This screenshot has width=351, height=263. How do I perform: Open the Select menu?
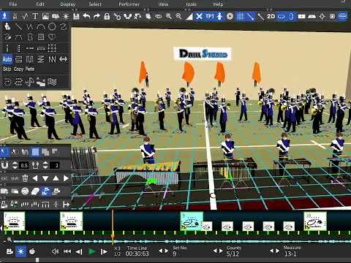tap(95, 4)
